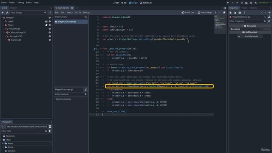Open Search Help

click(205, 12)
